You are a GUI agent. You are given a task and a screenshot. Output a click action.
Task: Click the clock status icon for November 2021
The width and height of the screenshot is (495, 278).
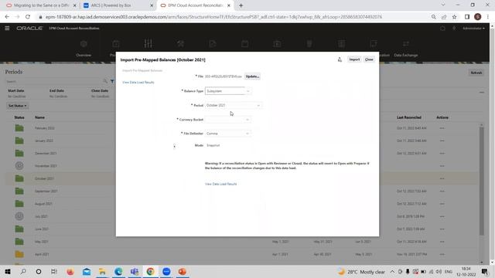[x=19, y=165]
